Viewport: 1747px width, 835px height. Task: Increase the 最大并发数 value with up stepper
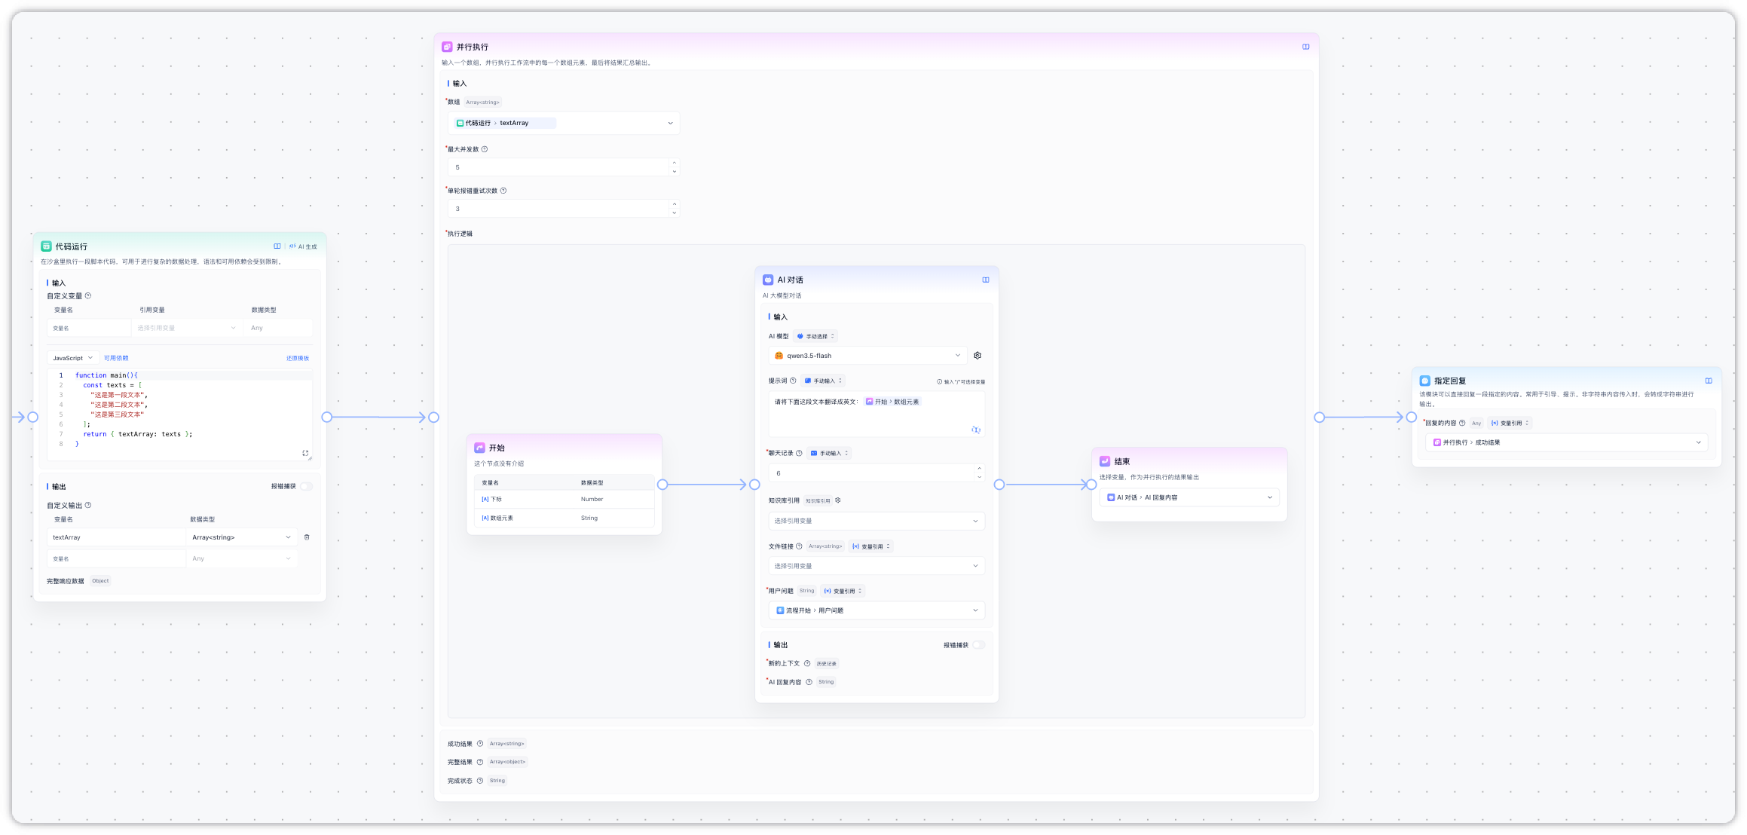[x=675, y=163]
